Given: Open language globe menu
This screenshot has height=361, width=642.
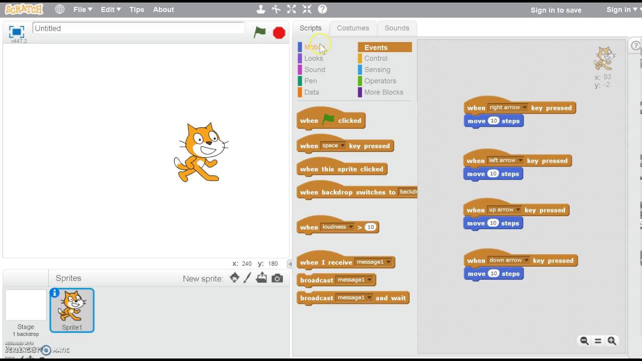Looking at the screenshot, I should (x=60, y=9).
